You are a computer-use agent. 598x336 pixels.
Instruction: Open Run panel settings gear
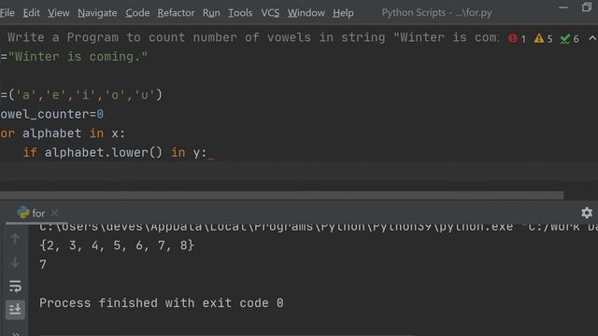click(587, 213)
